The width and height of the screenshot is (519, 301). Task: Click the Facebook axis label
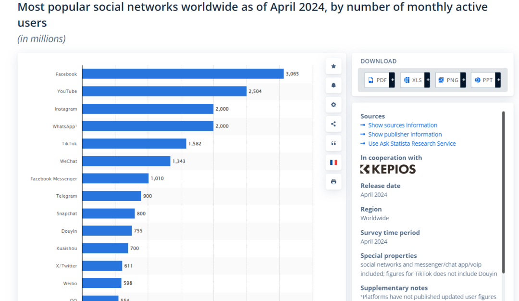click(x=66, y=74)
